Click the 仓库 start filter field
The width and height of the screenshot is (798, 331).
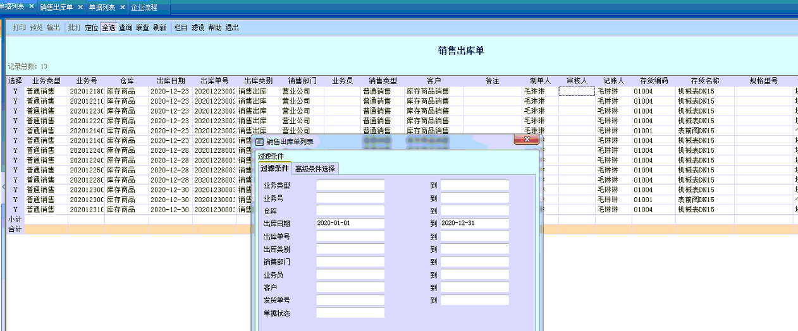point(350,210)
